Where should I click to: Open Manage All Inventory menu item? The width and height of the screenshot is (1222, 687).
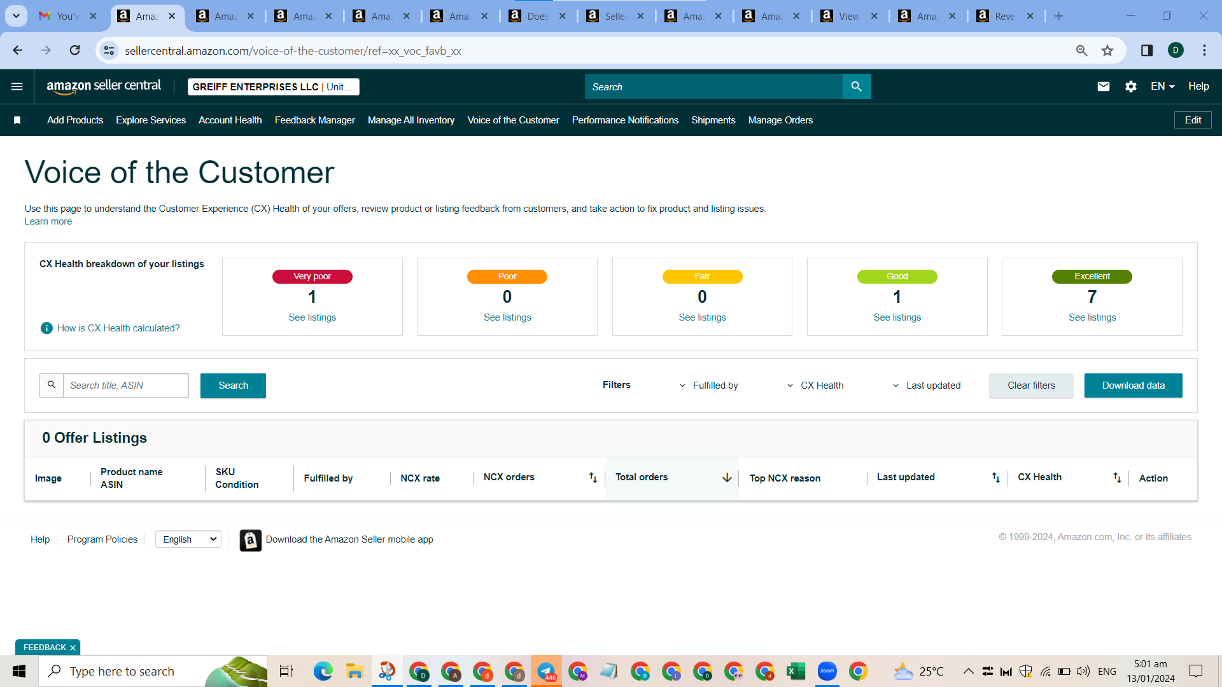[x=411, y=120]
